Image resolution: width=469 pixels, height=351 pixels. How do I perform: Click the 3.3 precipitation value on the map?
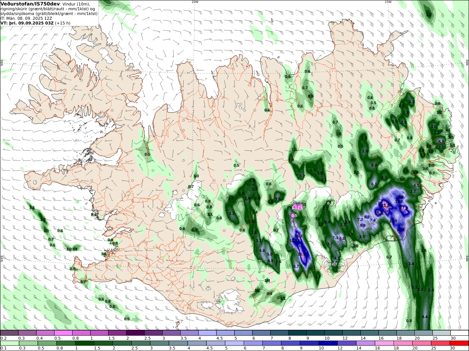pyautogui.click(x=232, y=214)
